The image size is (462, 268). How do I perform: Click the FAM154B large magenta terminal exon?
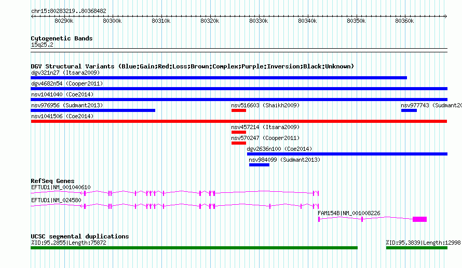point(419,219)
